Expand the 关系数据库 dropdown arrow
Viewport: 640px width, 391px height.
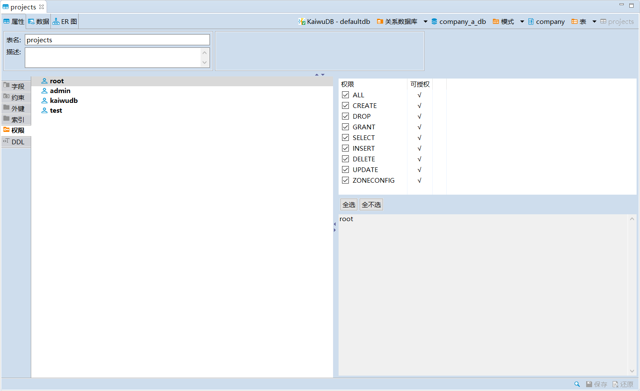[425, 21]
